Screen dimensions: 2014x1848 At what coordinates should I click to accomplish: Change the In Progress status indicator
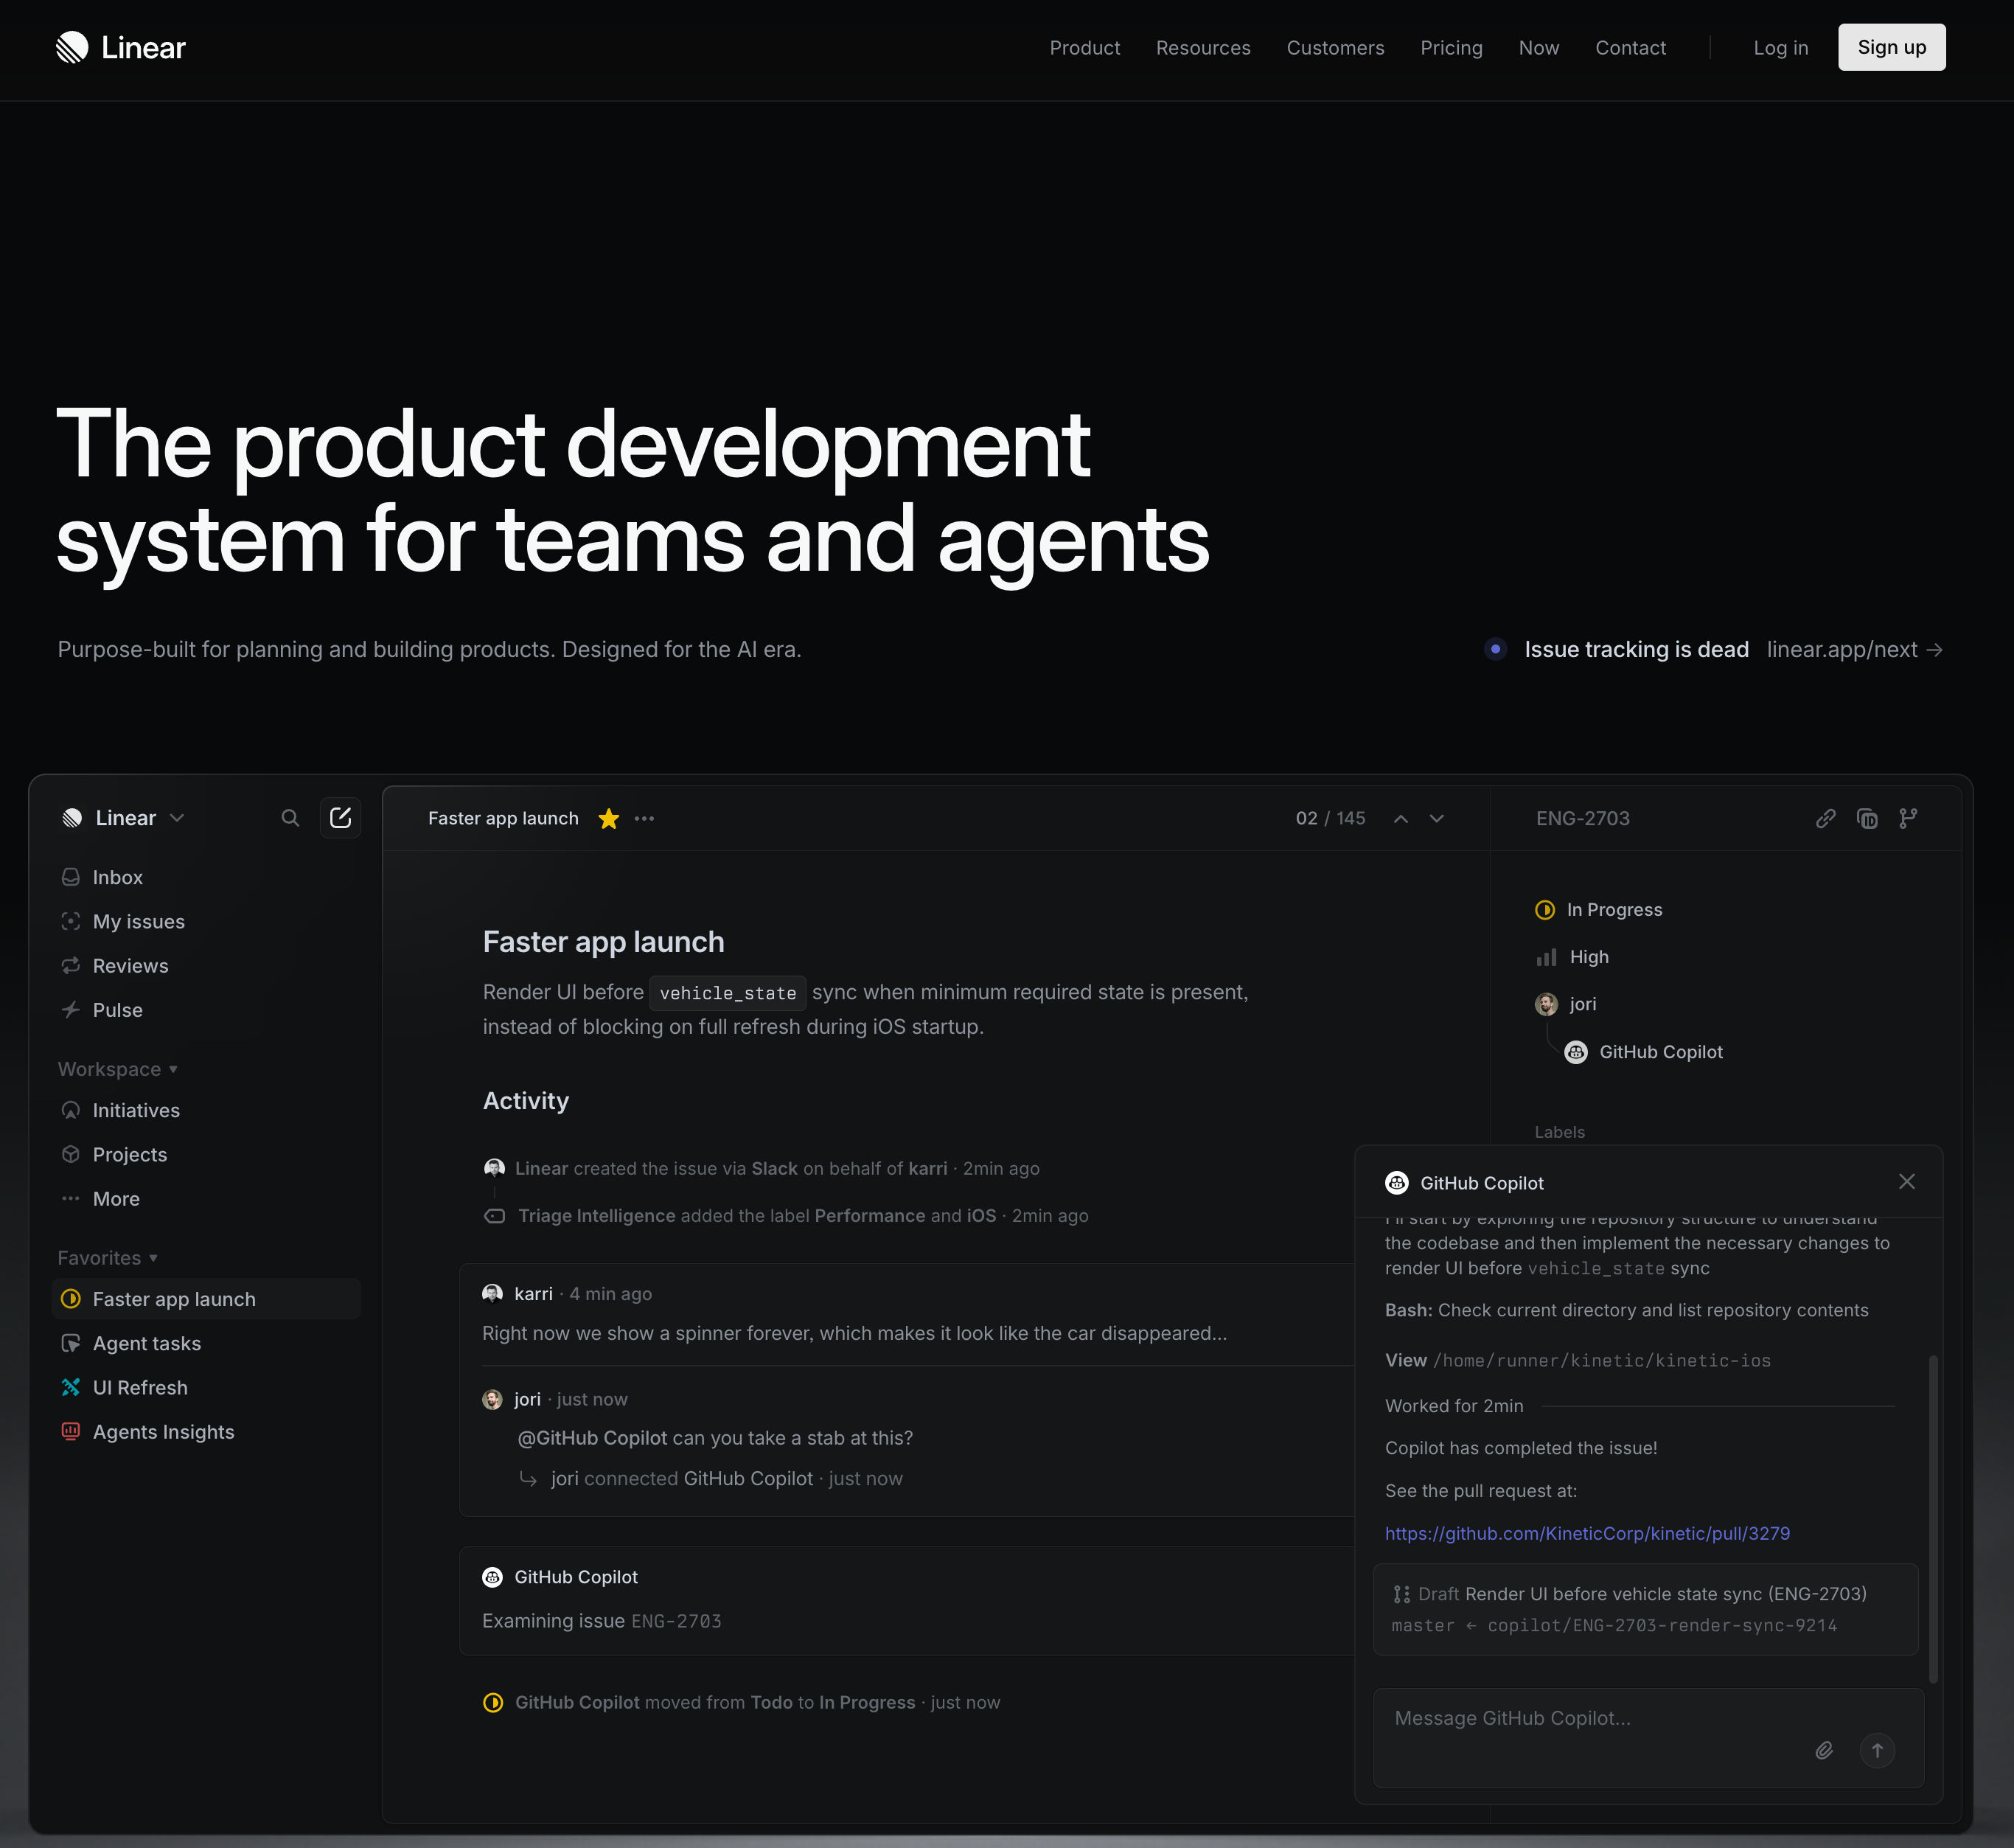coord(1598,910)
